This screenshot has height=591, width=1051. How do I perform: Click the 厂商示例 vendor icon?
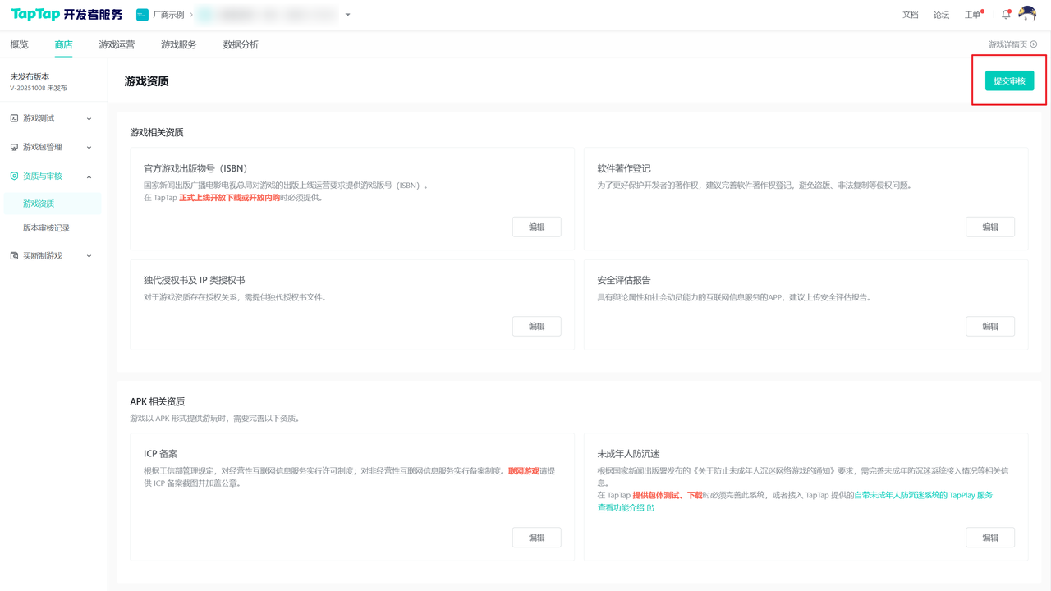tap(142, 15)
